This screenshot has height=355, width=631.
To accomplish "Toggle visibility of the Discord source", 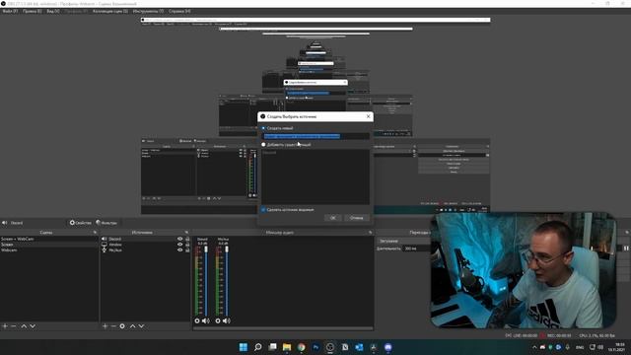I will tap(179, 239).
